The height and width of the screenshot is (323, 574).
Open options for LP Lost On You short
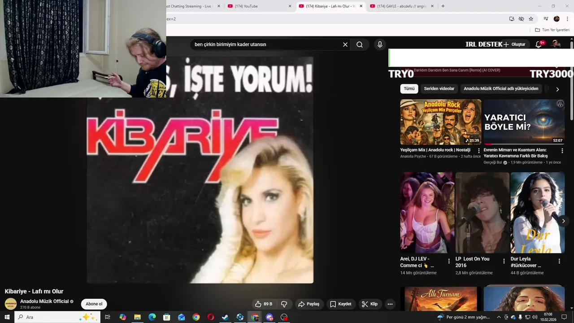(x=504, y=261)
